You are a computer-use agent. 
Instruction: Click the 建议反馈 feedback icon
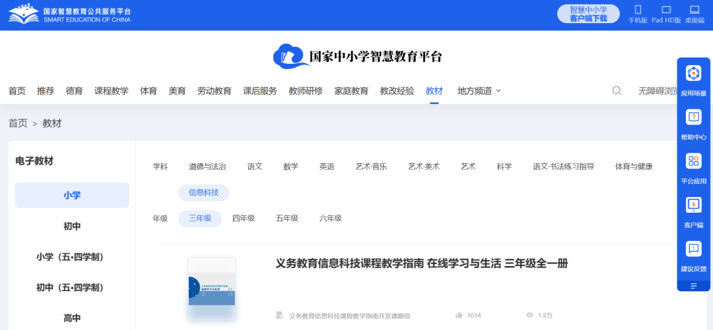(693, 249)
